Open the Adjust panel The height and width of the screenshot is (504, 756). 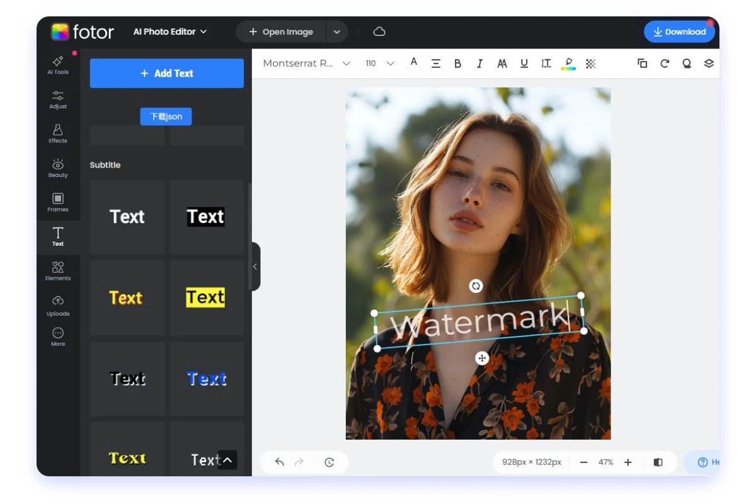coord(57,100)
